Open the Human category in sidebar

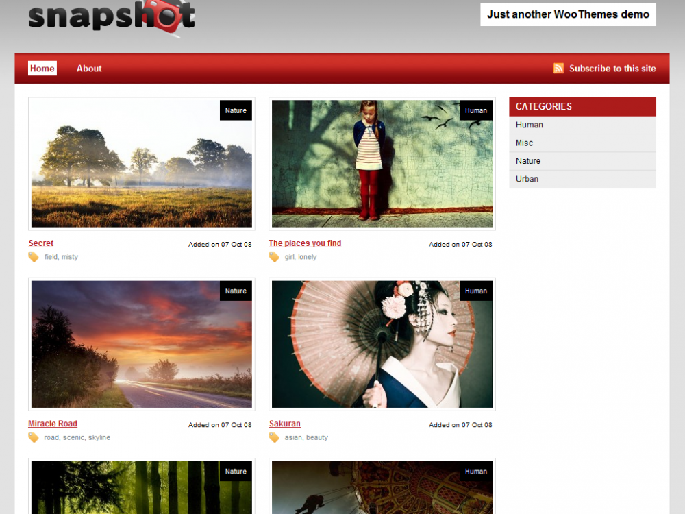click(582, 125)
